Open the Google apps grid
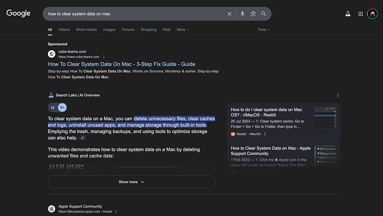Viewport: 383px width, 216px height. 360,14
